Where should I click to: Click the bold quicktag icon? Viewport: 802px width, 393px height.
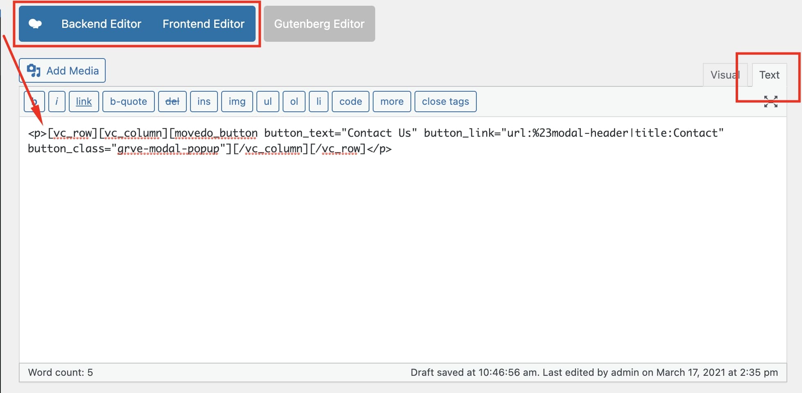click(x=35, y=101)
